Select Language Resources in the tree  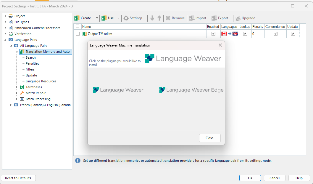(41, 81)
